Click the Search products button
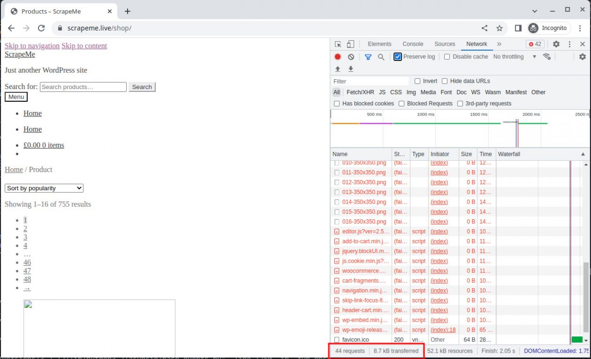This screenshot has height=359, width=591. pos(142,87)
